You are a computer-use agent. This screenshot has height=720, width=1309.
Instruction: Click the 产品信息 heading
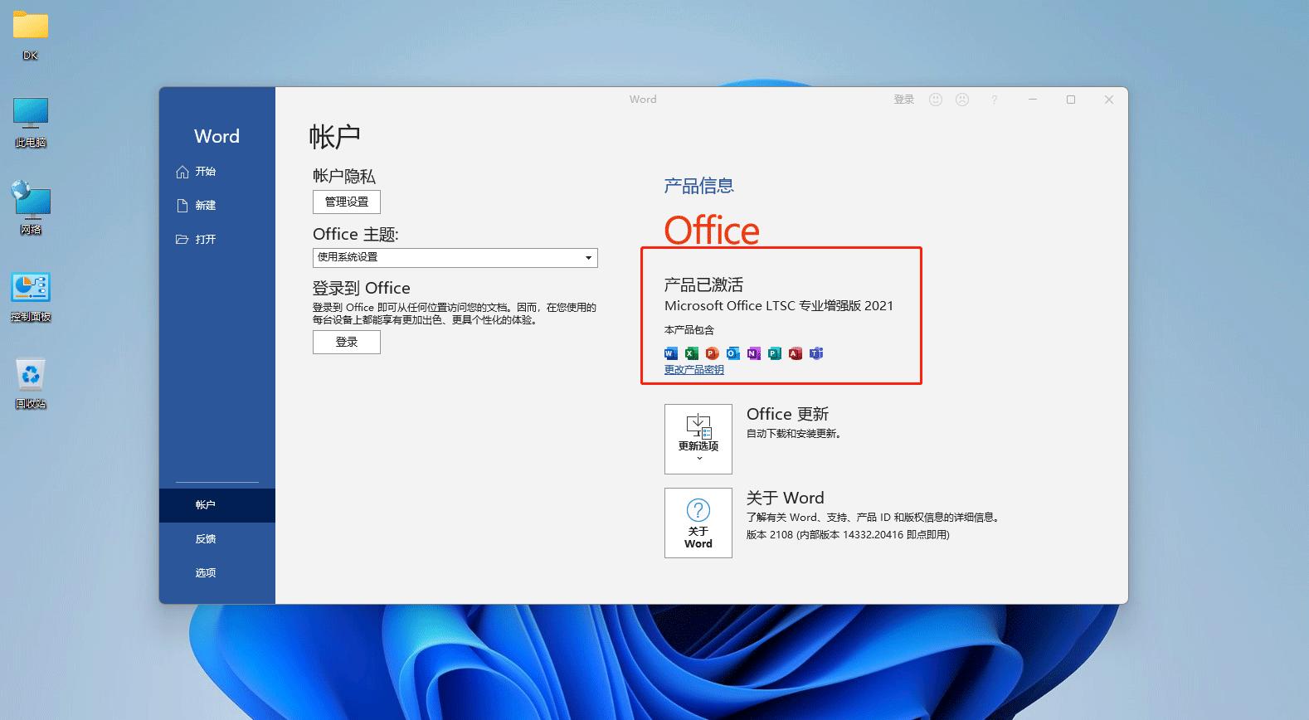click(699, 186)
